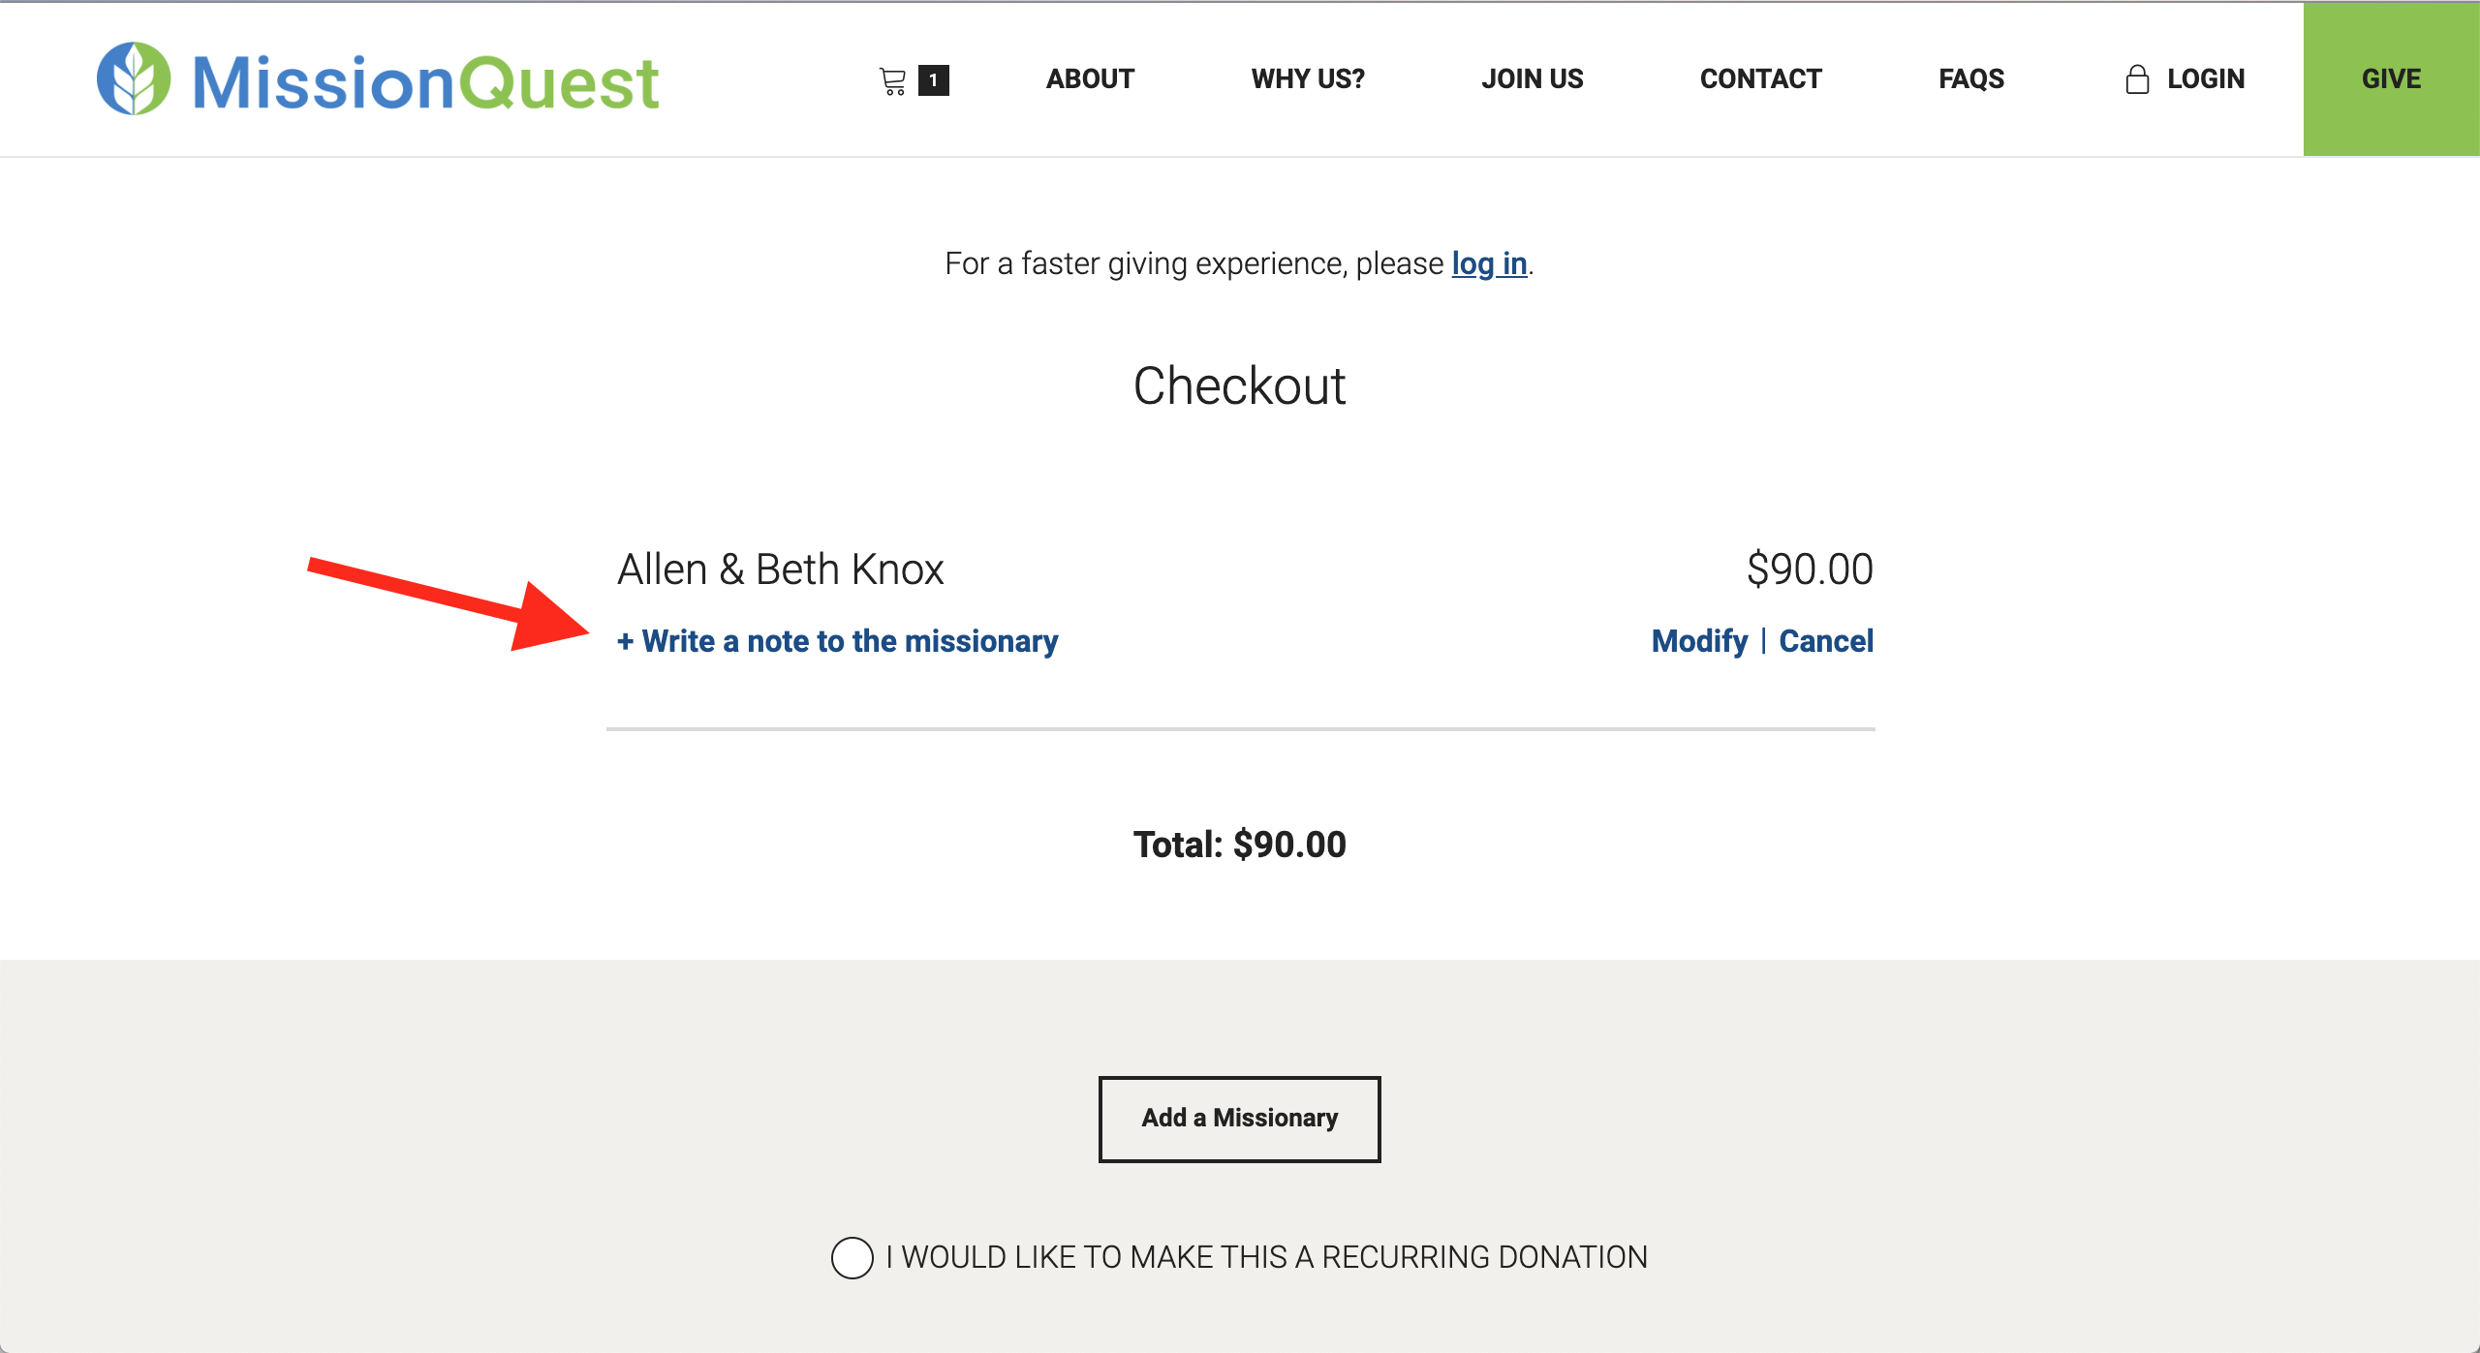Click the cart item count badge
The width and height of the screenshot is (2480, 1353).
(933, 80)
